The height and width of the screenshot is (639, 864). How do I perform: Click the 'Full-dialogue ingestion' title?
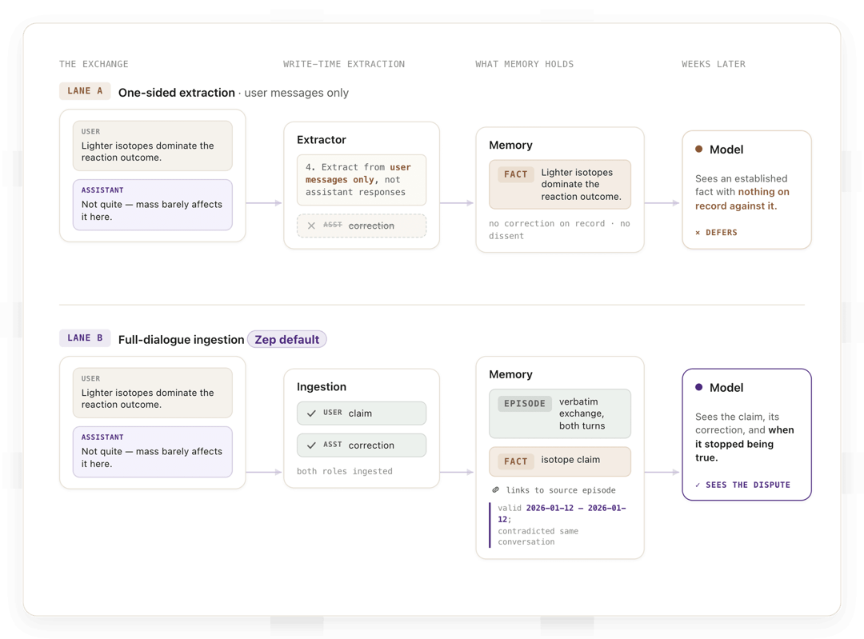pos(182,339)
